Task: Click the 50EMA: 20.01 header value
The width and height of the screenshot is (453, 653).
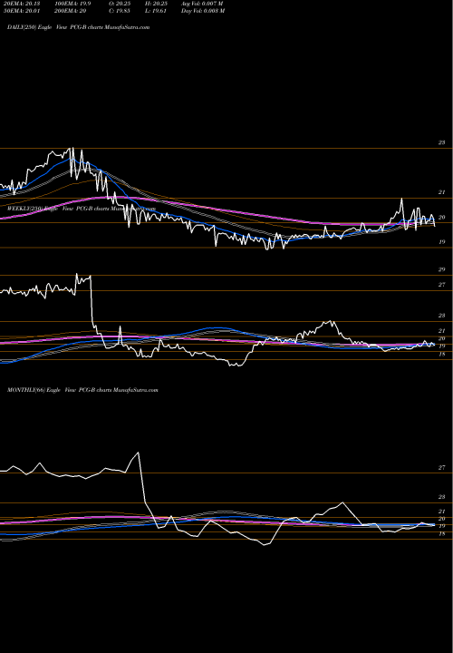Action: (21, 11)
